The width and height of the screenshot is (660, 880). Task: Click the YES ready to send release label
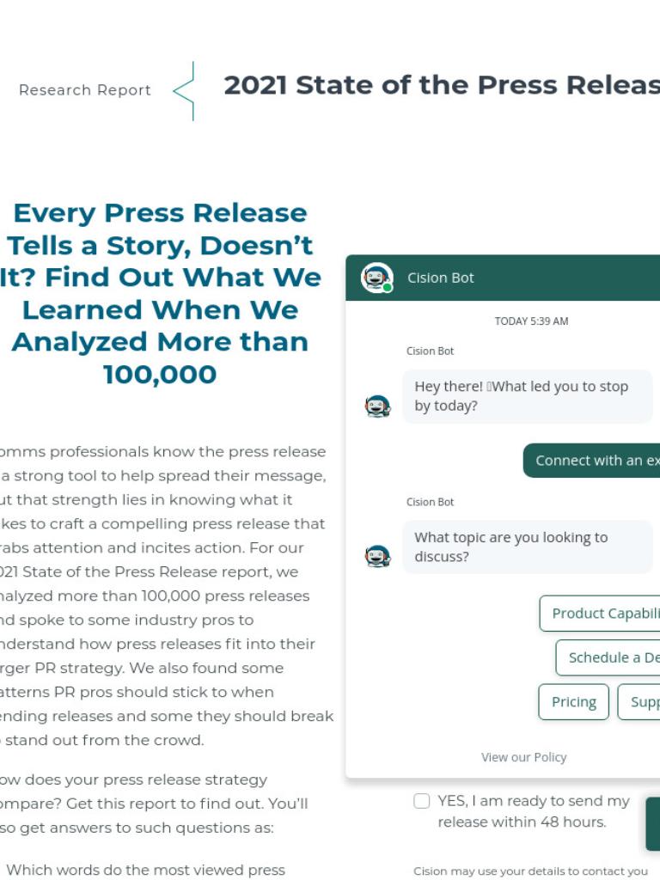pos(534,811)
